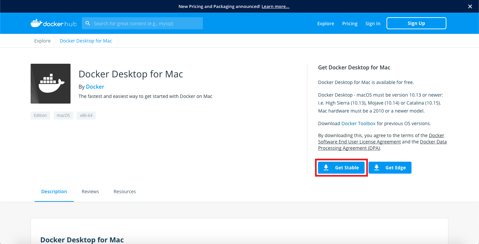
Task: Focus the search for great content field
Action: tap(142, 23)
